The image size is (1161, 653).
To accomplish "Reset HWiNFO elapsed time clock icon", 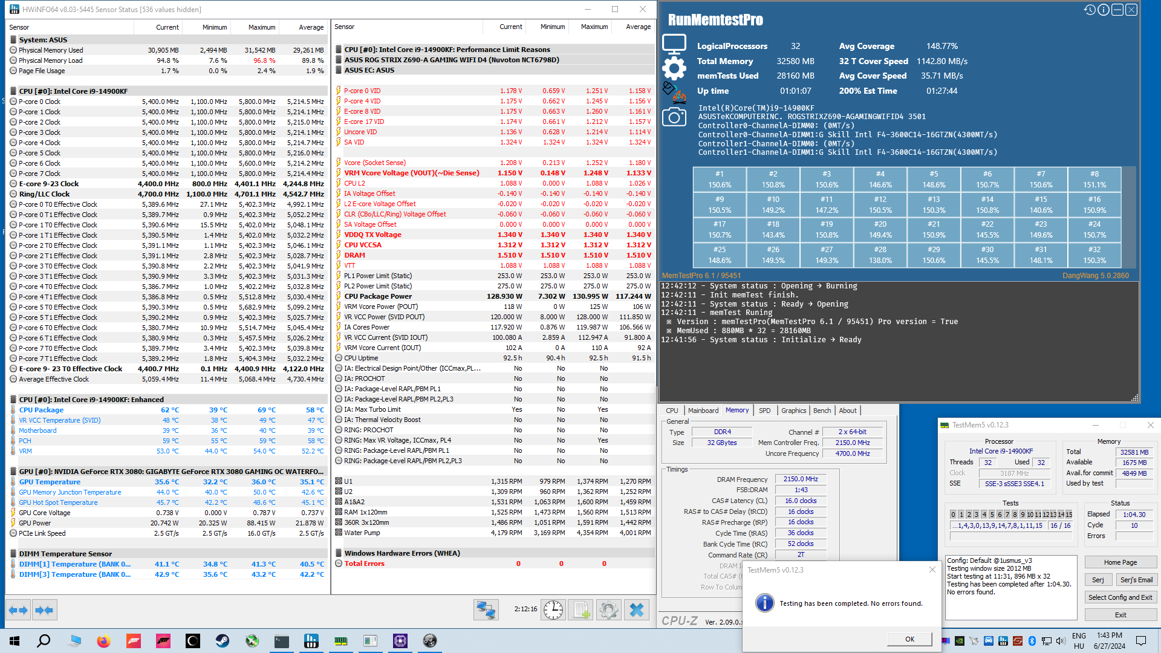I will (553, 610).
